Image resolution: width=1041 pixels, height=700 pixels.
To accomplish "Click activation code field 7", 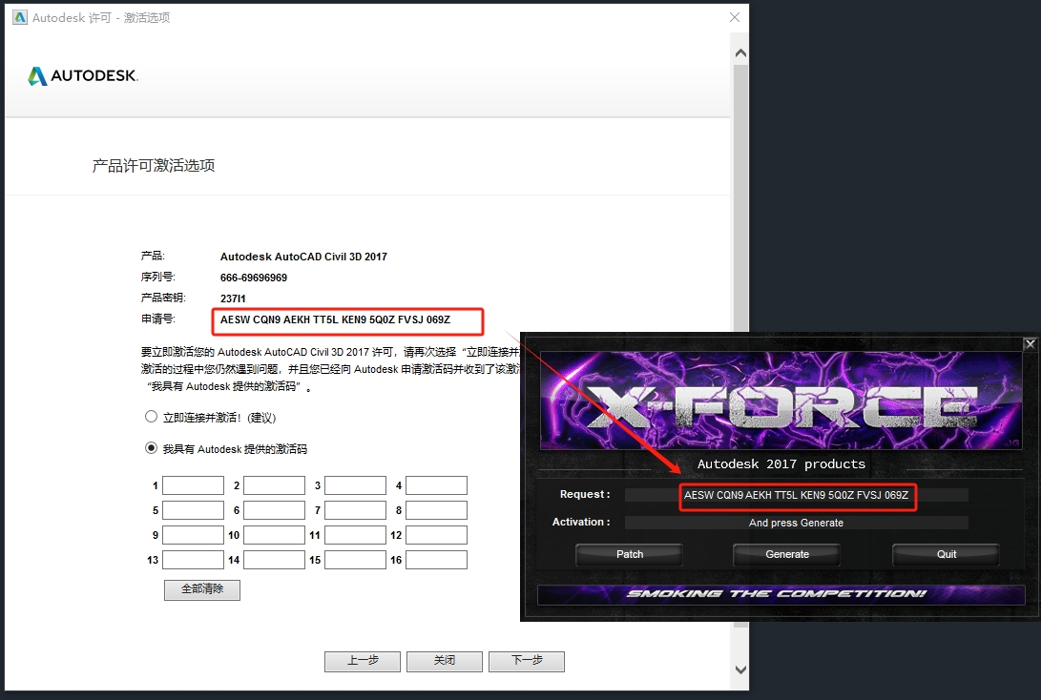I will click(355, 510).
